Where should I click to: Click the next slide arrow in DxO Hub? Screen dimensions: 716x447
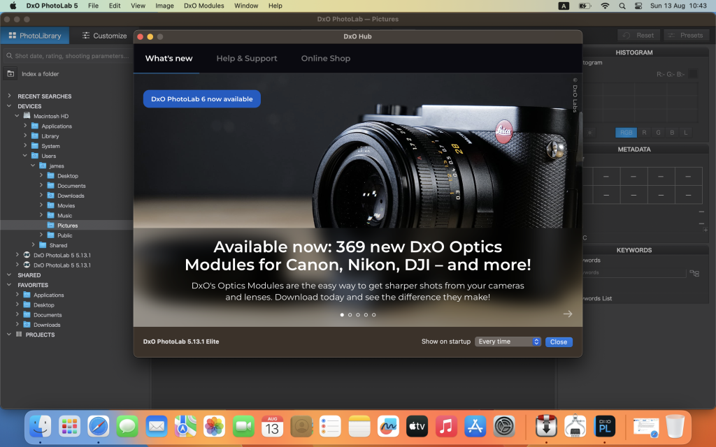click(x=568, y=314)
